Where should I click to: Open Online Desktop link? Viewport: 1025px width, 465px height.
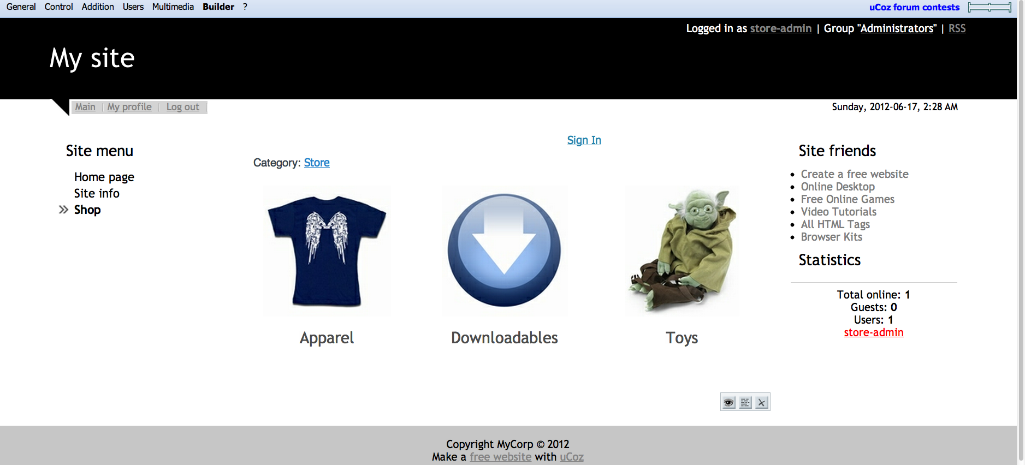838,187
